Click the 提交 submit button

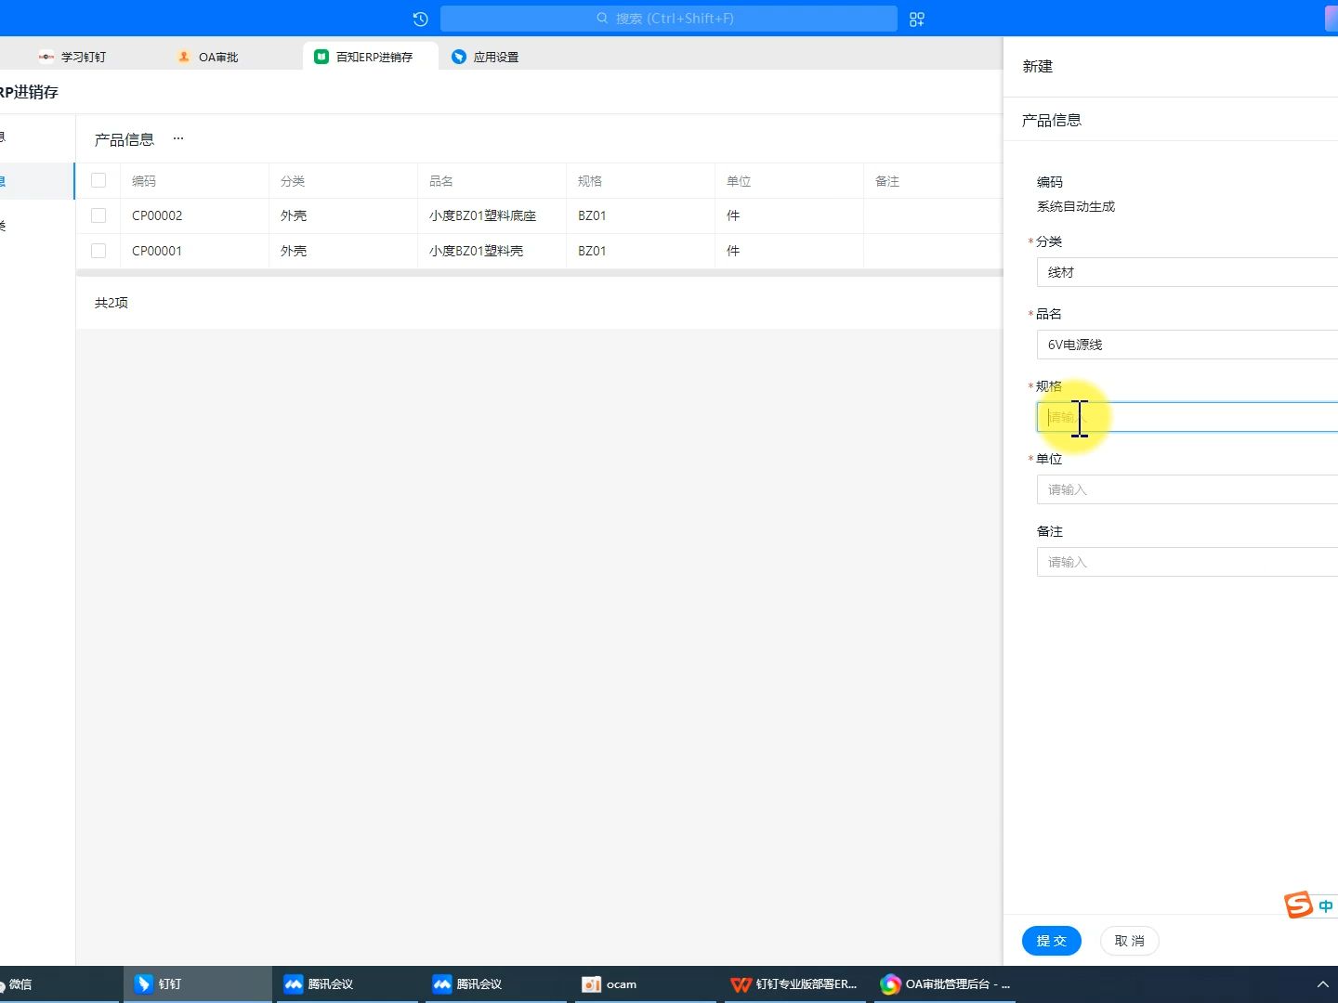pyautogui.click(x=1051, y=941)
